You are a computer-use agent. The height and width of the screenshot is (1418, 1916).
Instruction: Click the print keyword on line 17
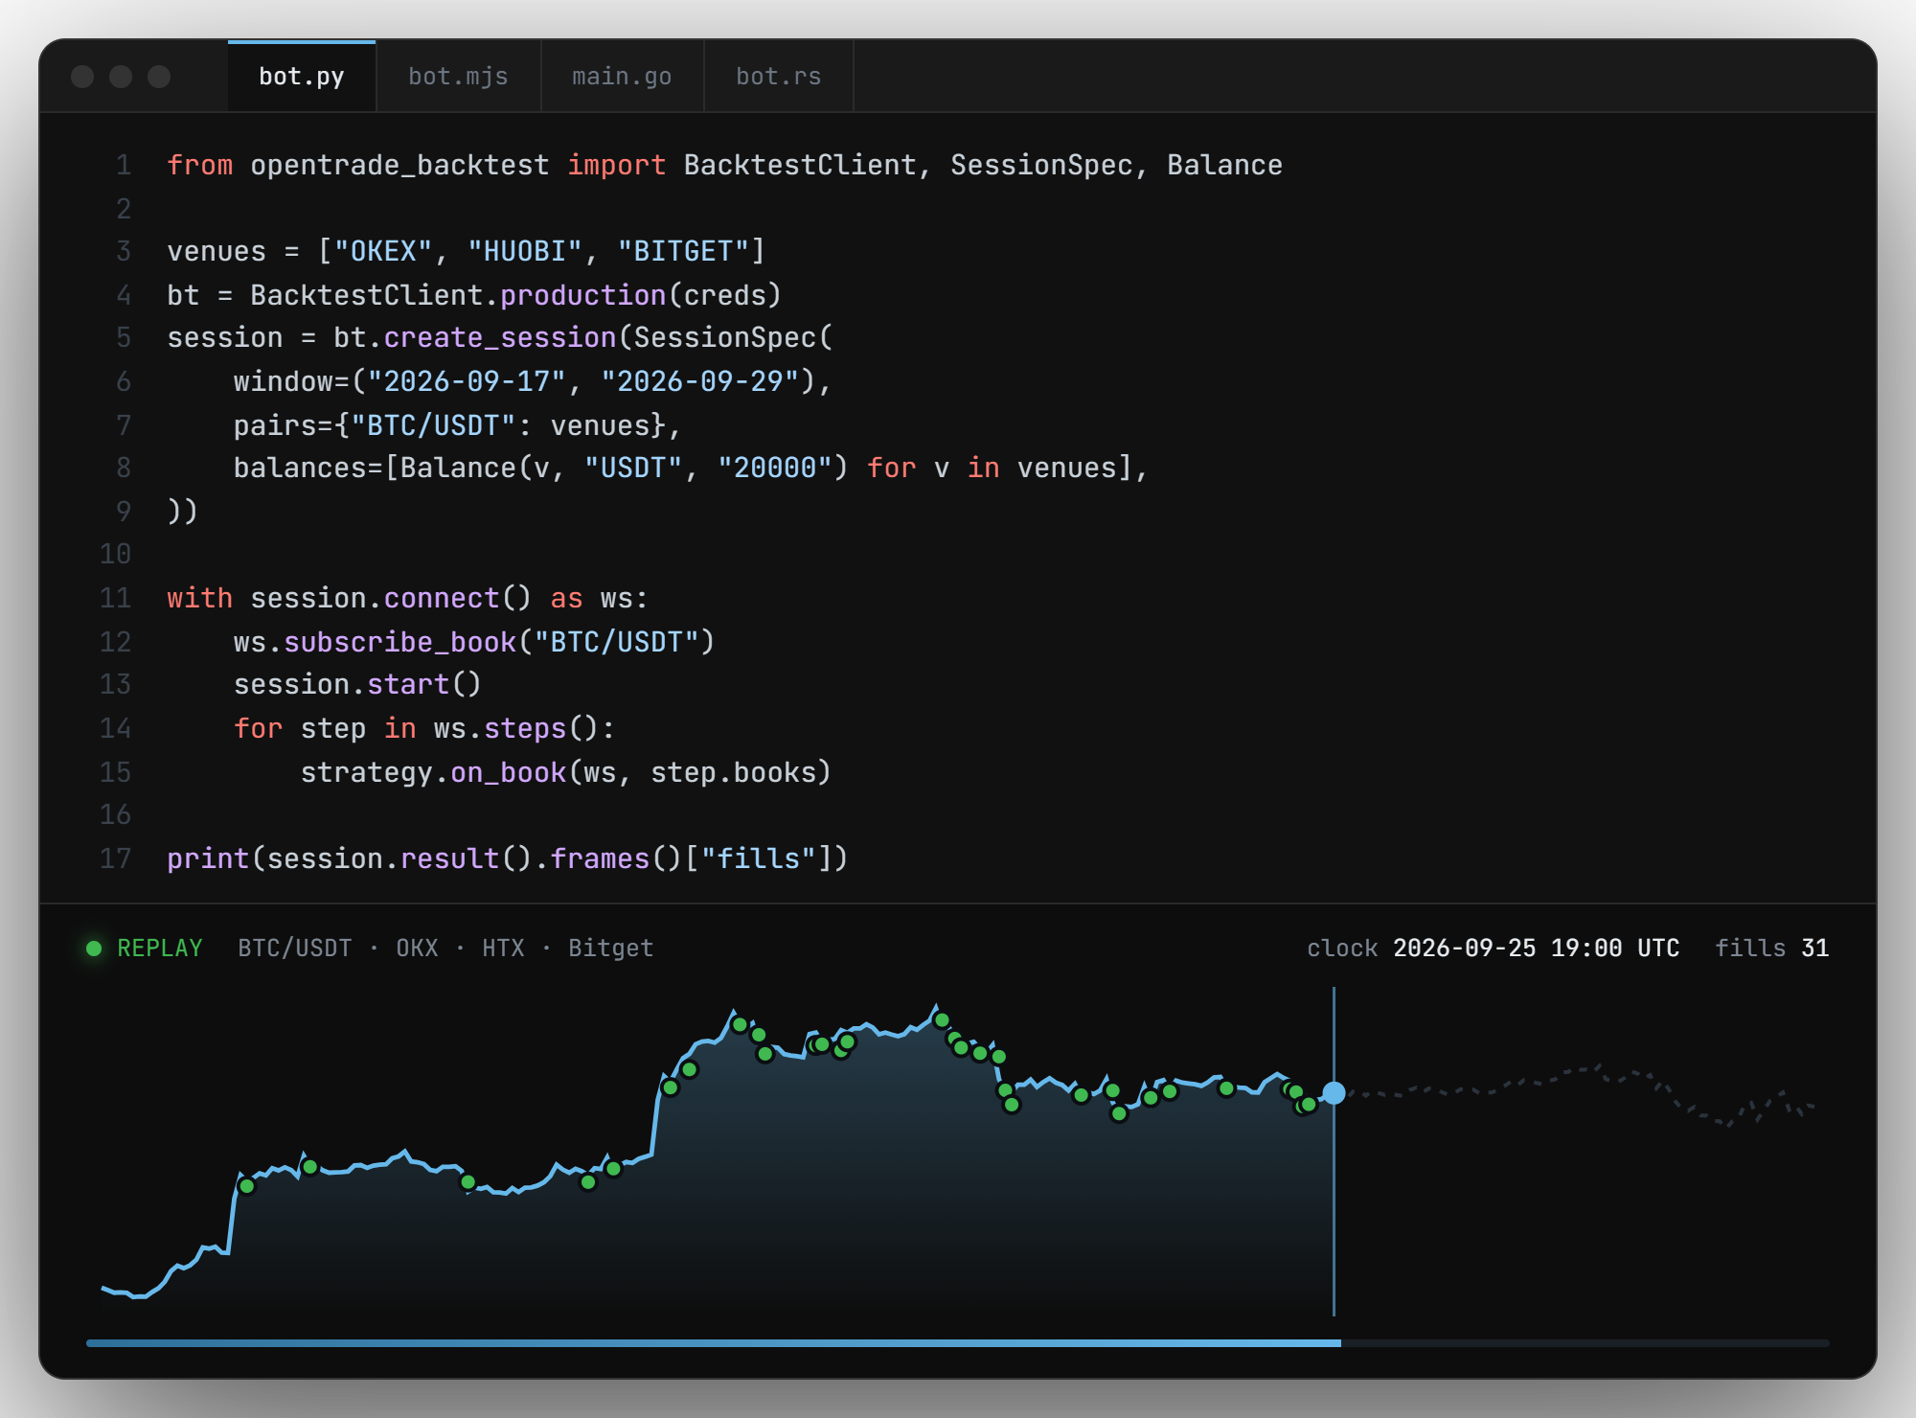click(x=208, y=858)
